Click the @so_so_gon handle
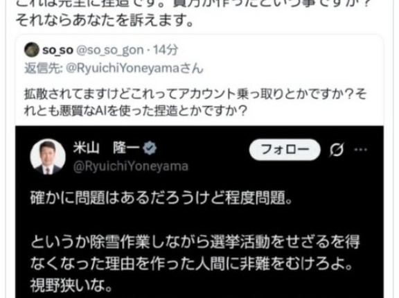The image size is (399, 298). click(x=110, y=51)
